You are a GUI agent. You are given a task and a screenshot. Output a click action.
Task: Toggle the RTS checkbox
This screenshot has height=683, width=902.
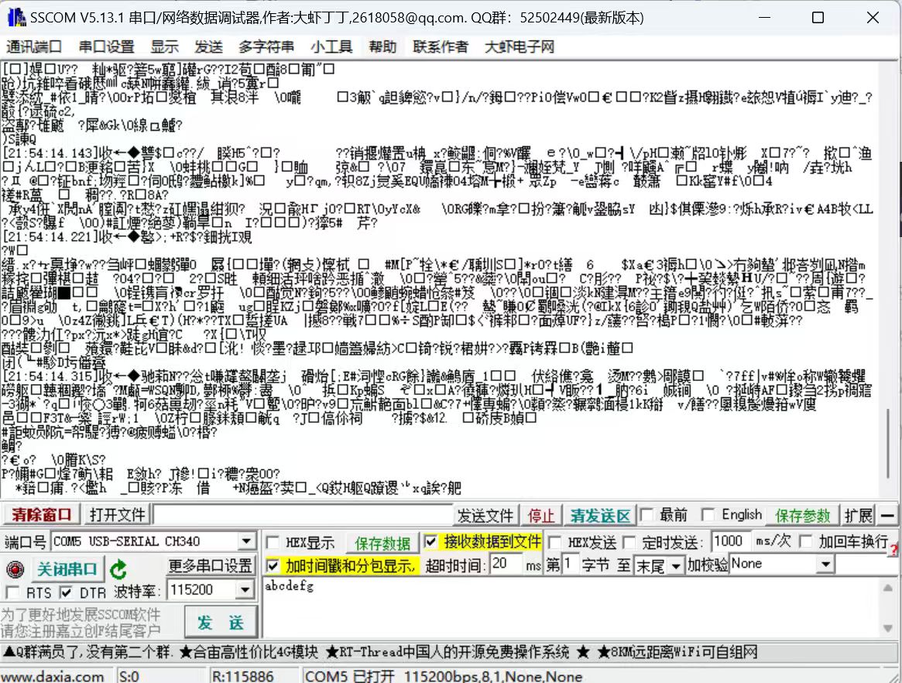tap(12, 592)
